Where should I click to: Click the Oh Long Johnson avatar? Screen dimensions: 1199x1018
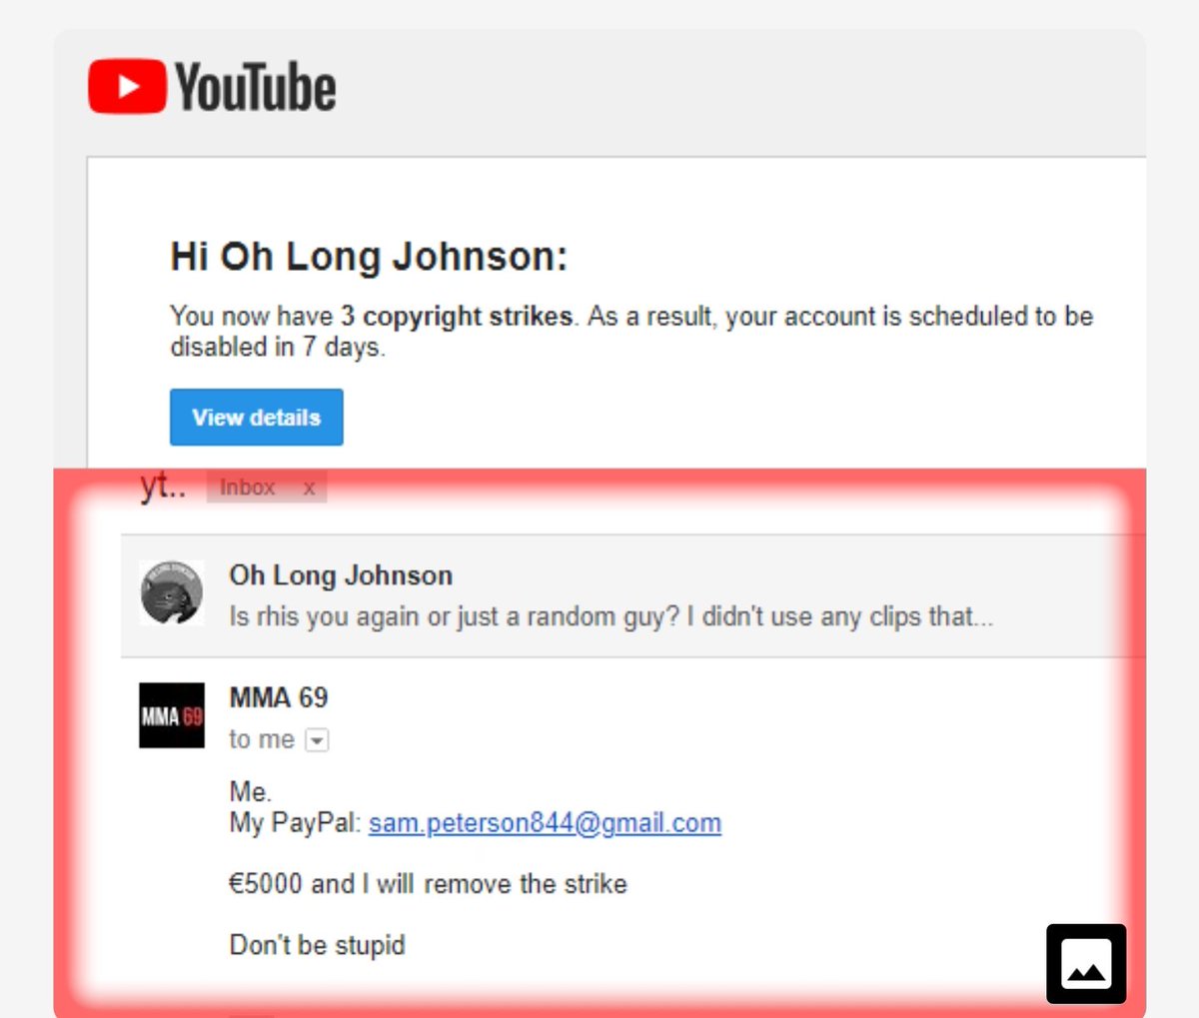tap(172, 592)
